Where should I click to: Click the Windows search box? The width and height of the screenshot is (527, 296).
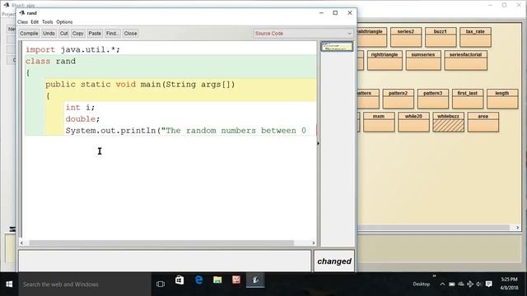tap(85, 284)
